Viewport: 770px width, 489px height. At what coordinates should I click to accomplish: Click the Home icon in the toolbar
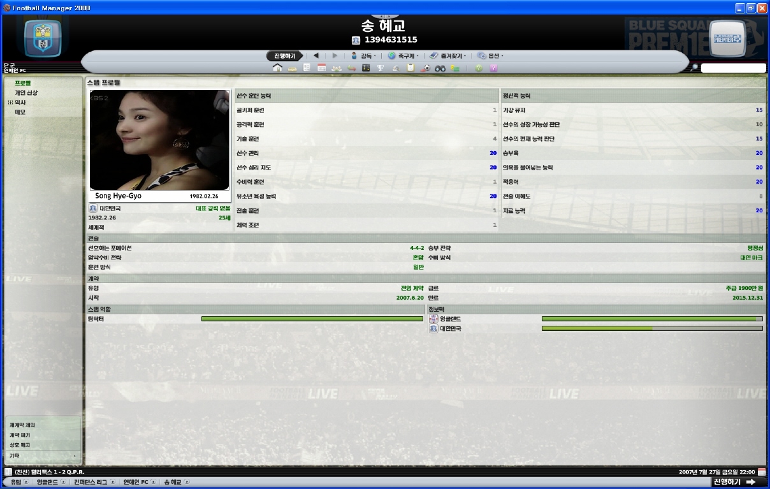click(x=277, y=68)
